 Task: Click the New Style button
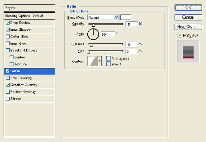(x=188, y=27)
